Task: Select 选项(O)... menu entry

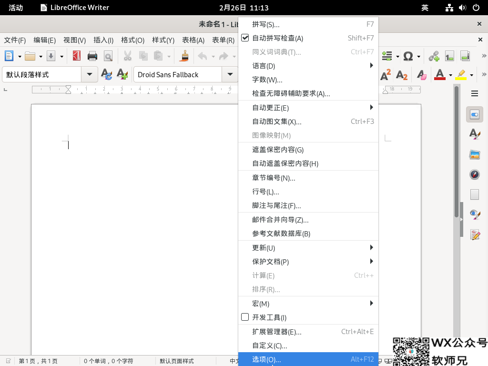Action: pos(308,359)
